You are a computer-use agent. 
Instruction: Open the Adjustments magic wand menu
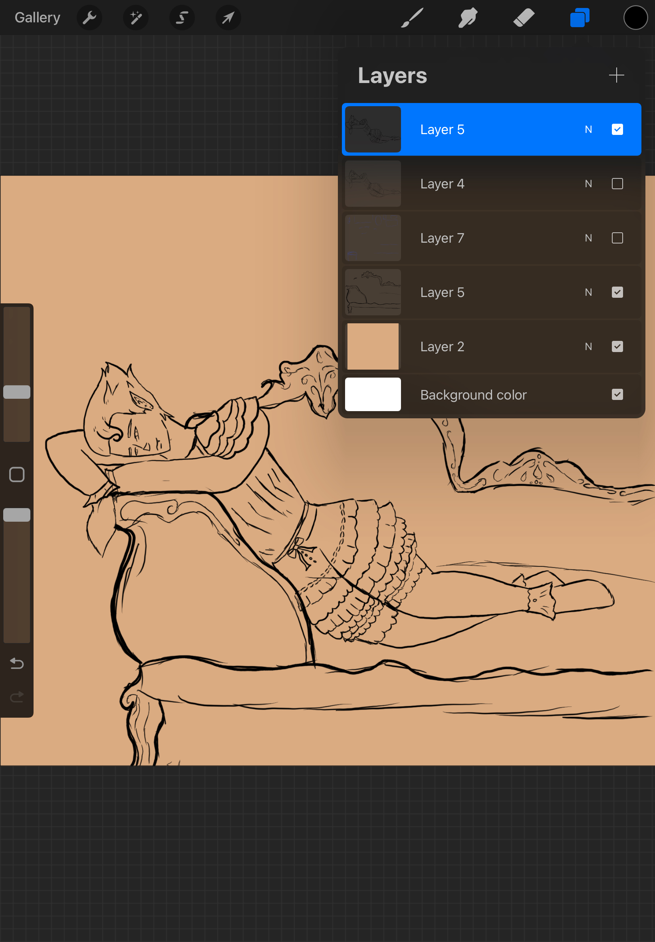[x=135, y=18]
